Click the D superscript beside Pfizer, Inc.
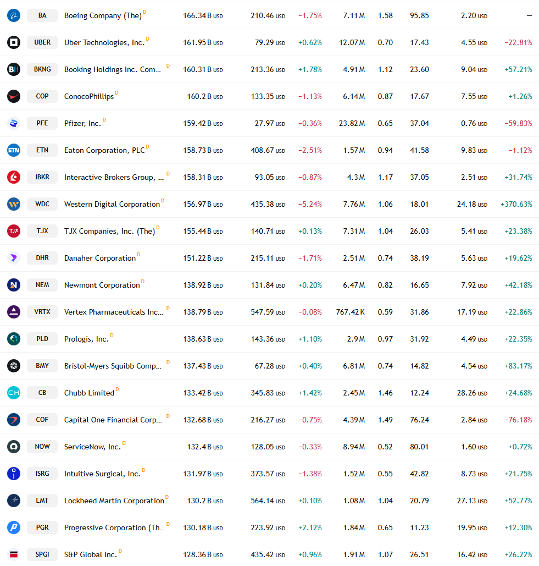Viewport: 539px width, 566px height. point(104,119)
